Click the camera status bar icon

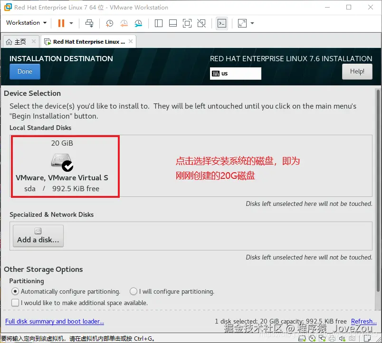click(352, 339)
